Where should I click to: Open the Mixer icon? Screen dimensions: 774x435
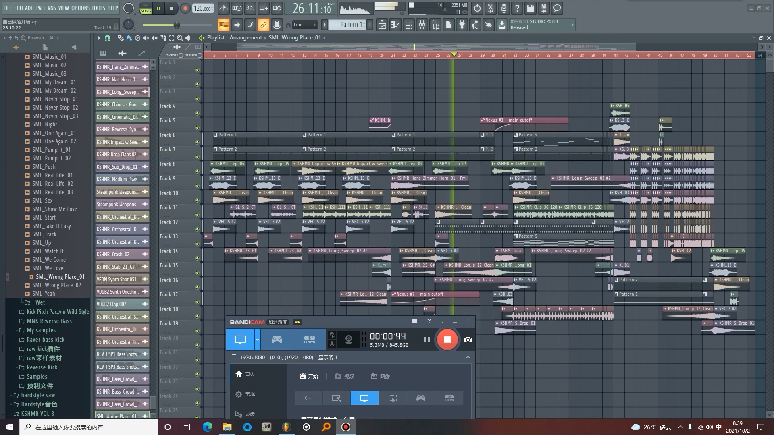pyautogui.click(x=422, y=25)
